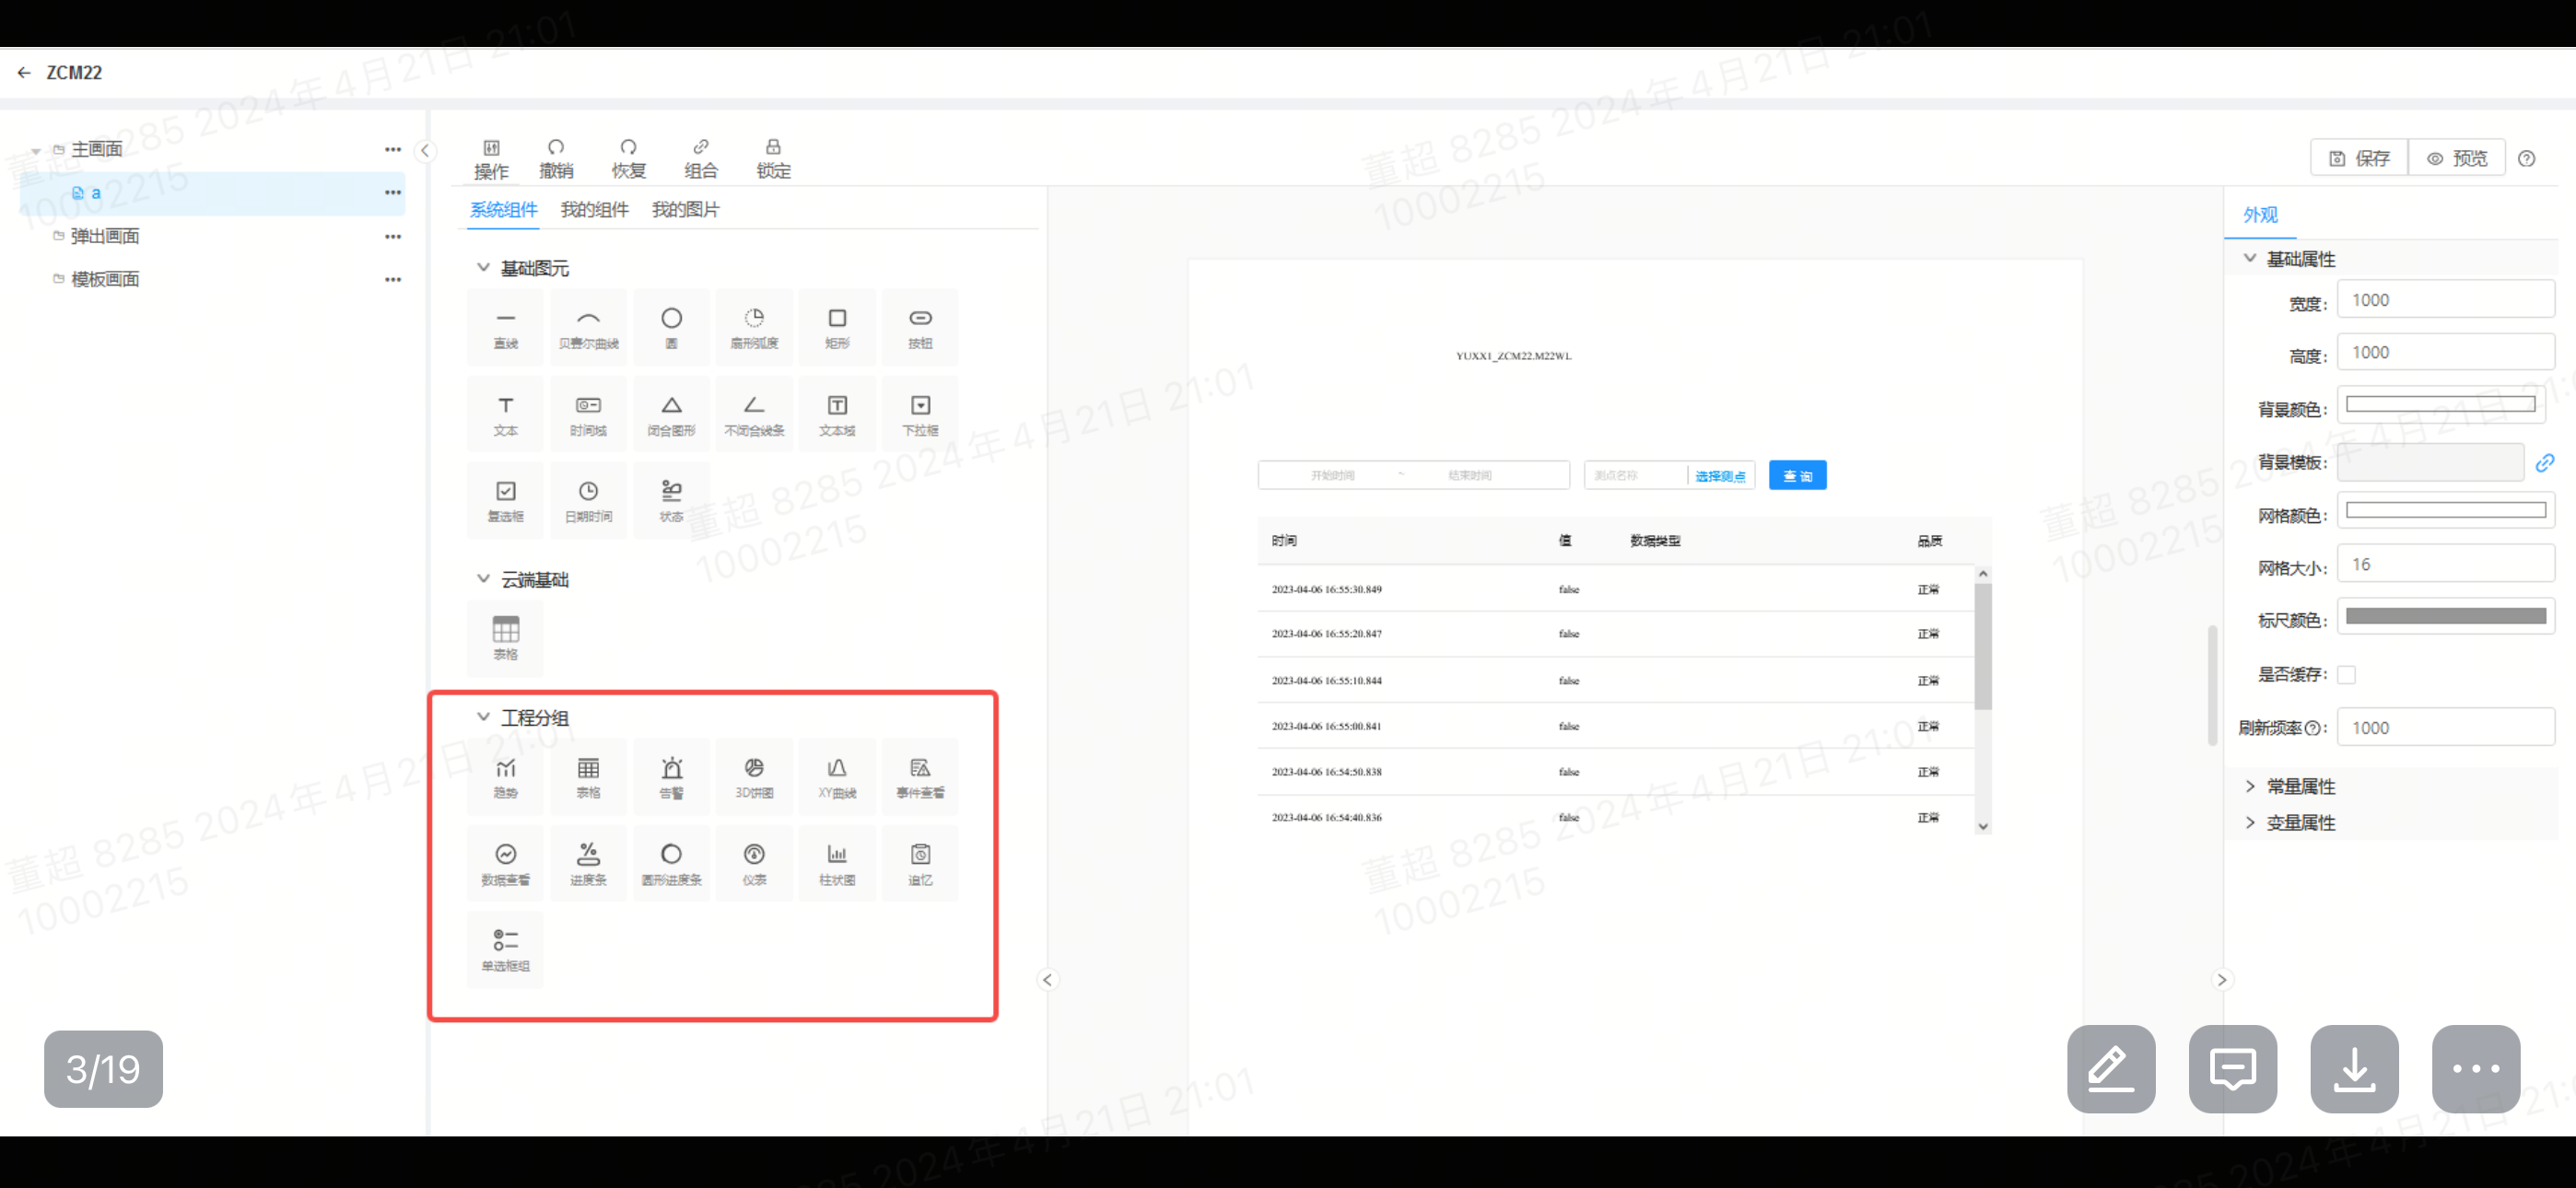Click the 选择测点 link

1720,476
